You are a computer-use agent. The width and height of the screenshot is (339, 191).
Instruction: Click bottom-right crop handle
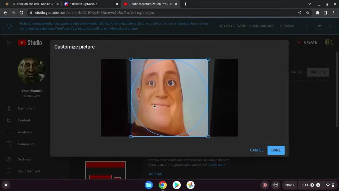point(208,136)
